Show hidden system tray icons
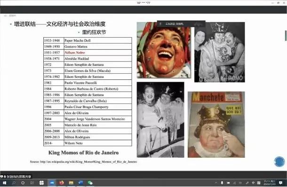Image resolution: width=287 pixels, height=187 pixels. tap(216, 183)
